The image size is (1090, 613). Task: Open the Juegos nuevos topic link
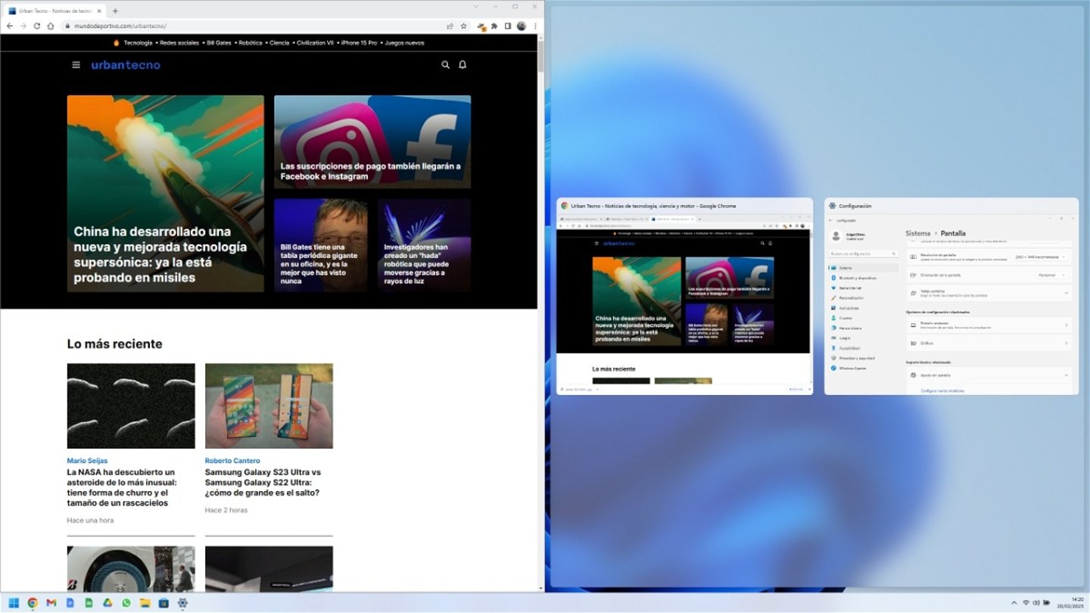(x=404, y=43)
